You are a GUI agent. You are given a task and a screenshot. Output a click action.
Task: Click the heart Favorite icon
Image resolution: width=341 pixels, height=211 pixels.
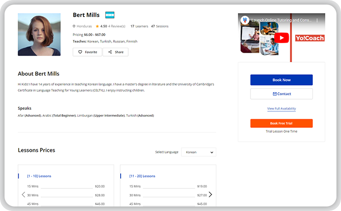click(80, 52)
